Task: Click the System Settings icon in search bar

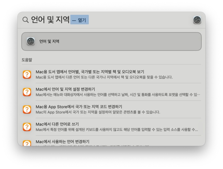Action: [x=197, y=20]
